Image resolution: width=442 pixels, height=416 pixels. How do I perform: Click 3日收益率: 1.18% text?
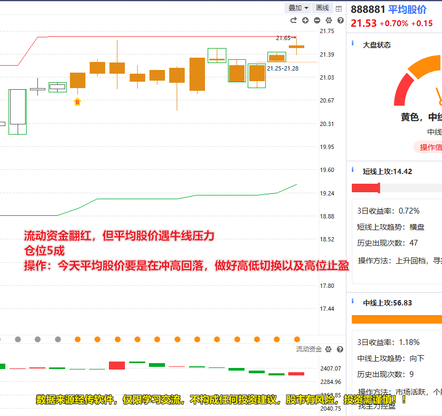click(388, 342)
